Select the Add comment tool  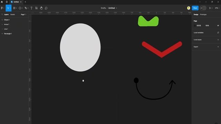click(x=46, y=8)
